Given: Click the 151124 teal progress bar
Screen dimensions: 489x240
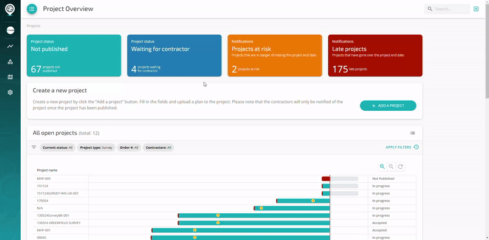Looking at the screenshot, I should point(326,186).
